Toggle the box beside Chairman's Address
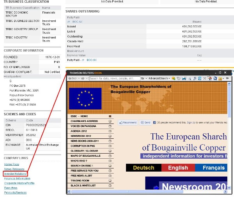 (x=110, y=121)
